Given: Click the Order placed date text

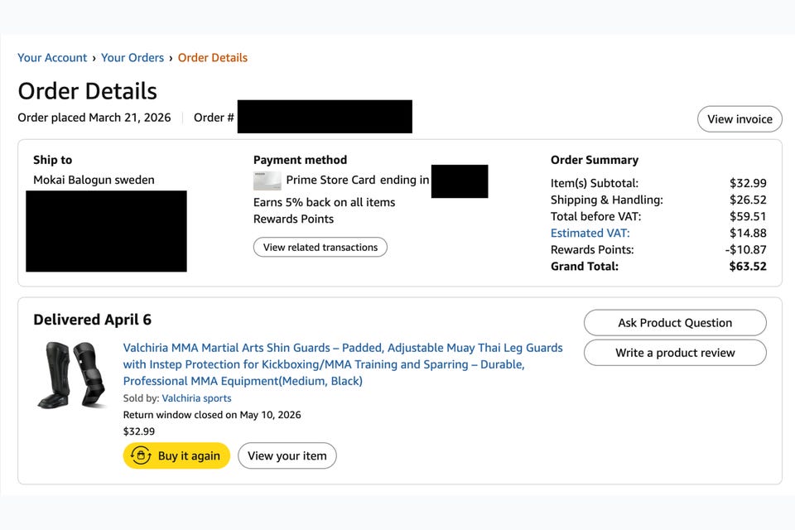Looking at the screenshot, I should [x=94, y=118].
